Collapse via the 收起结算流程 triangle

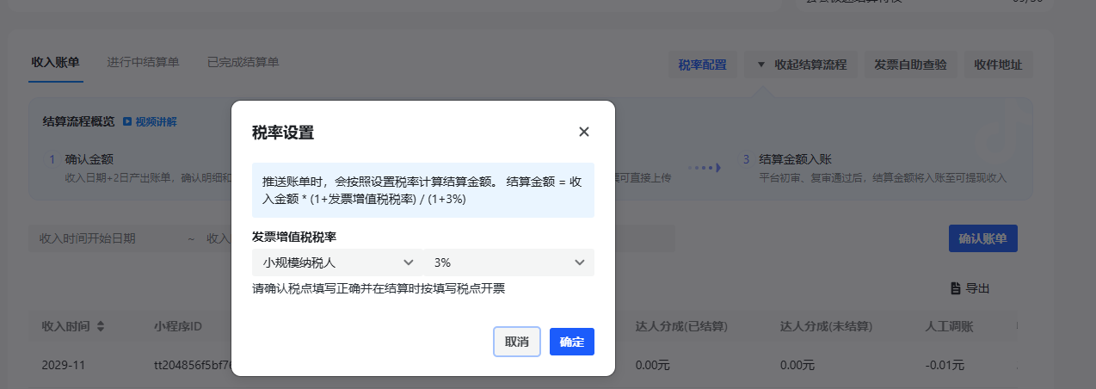pyautogui.click(x=760, y=65)
